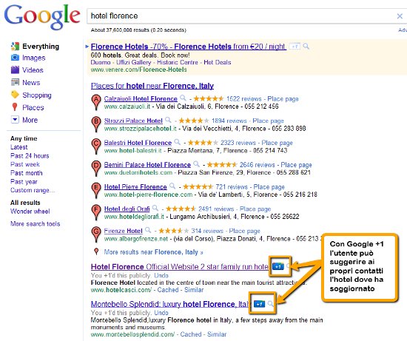Open the Cached copy of hotelcasci.com
Screen dimensions: 407x341
click(168, 290)
